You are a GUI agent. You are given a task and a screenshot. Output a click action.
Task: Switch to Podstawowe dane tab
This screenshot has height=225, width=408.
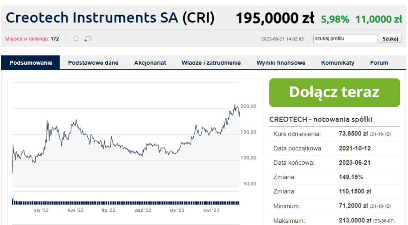coord(93,63)
